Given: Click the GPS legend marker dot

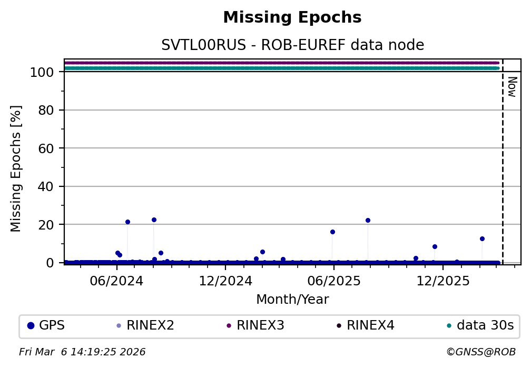Looking at the screenshot, I should click(31, 326).
